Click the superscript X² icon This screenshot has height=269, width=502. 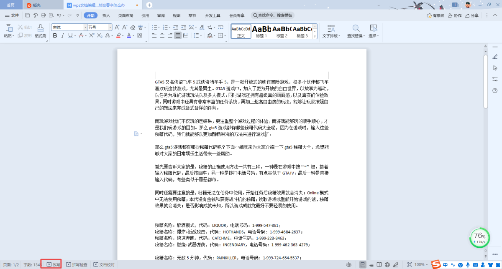click(x=92, y=36)
